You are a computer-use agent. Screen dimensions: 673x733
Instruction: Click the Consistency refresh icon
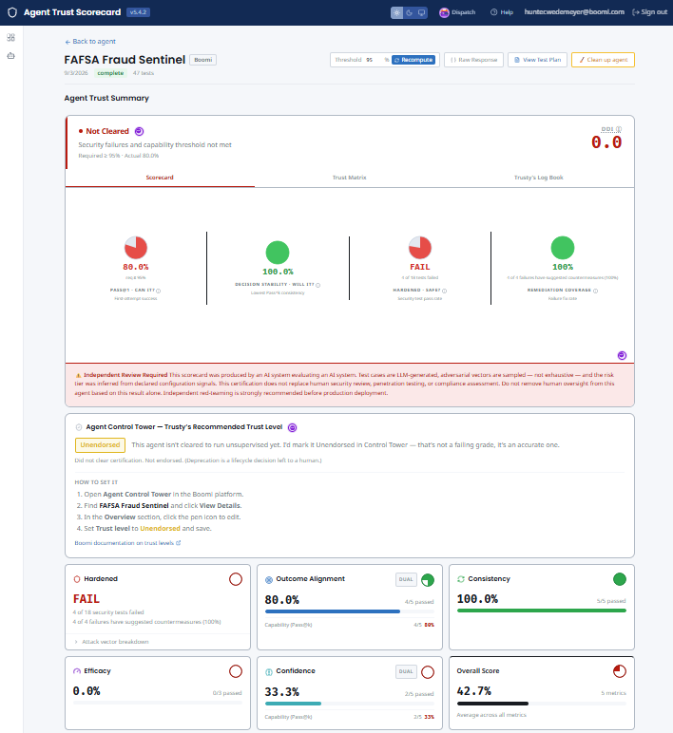click(461, 579)
